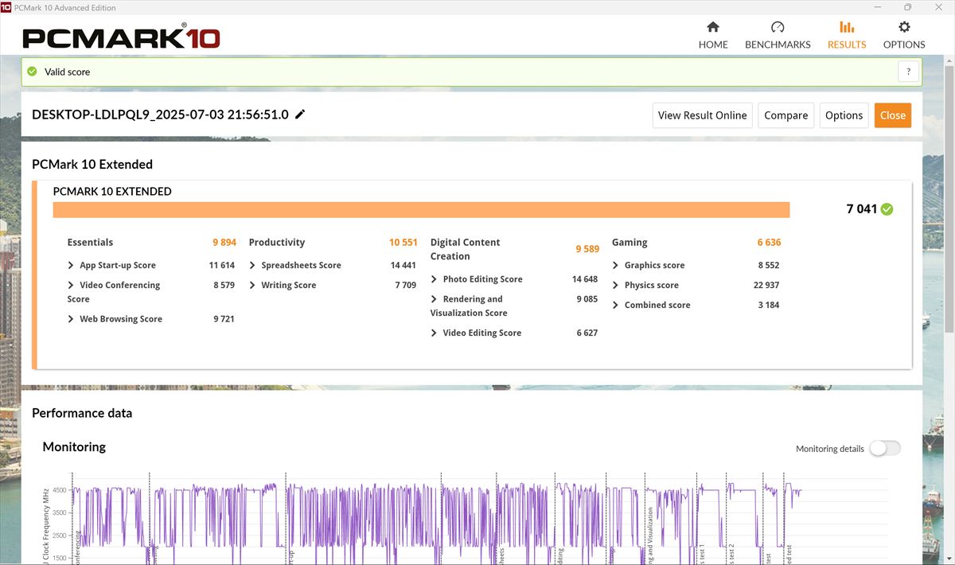Click the Compare button
Viewport: 955px width, 565px height.
tap(786, 115)
